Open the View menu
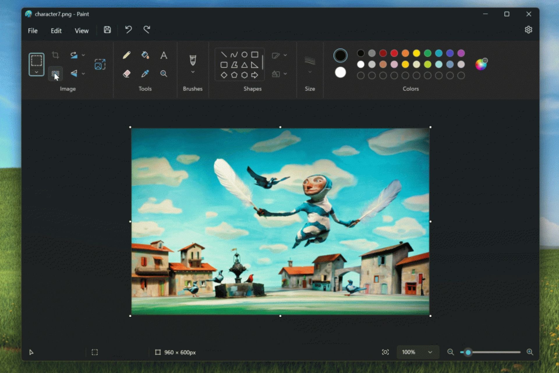This screenshot has height=373, width=559. [82, 31]
